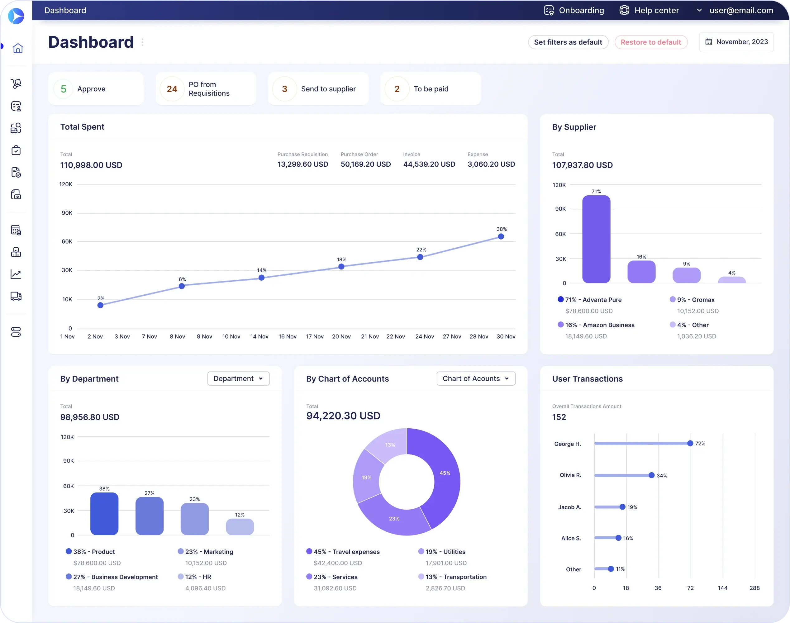This screenshot has height=623, width=790.
Task: Click the 4% Other supplier bar
Action: coord(732,280)
